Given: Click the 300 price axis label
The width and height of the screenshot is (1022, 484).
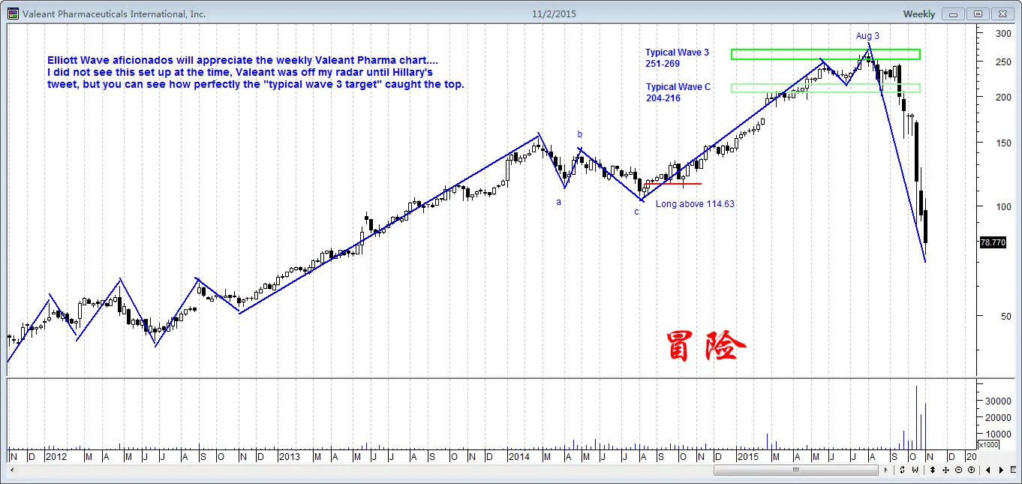Looking at the screenshot, I should pos(1002,34).
